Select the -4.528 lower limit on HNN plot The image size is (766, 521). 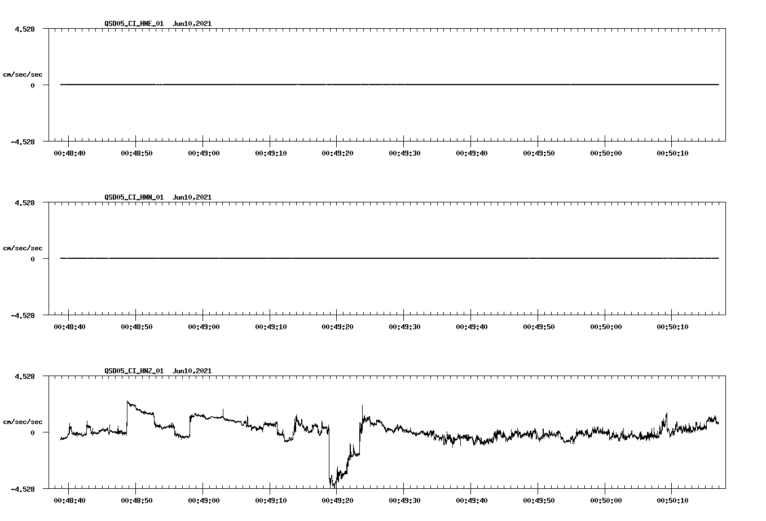point(23,315)
